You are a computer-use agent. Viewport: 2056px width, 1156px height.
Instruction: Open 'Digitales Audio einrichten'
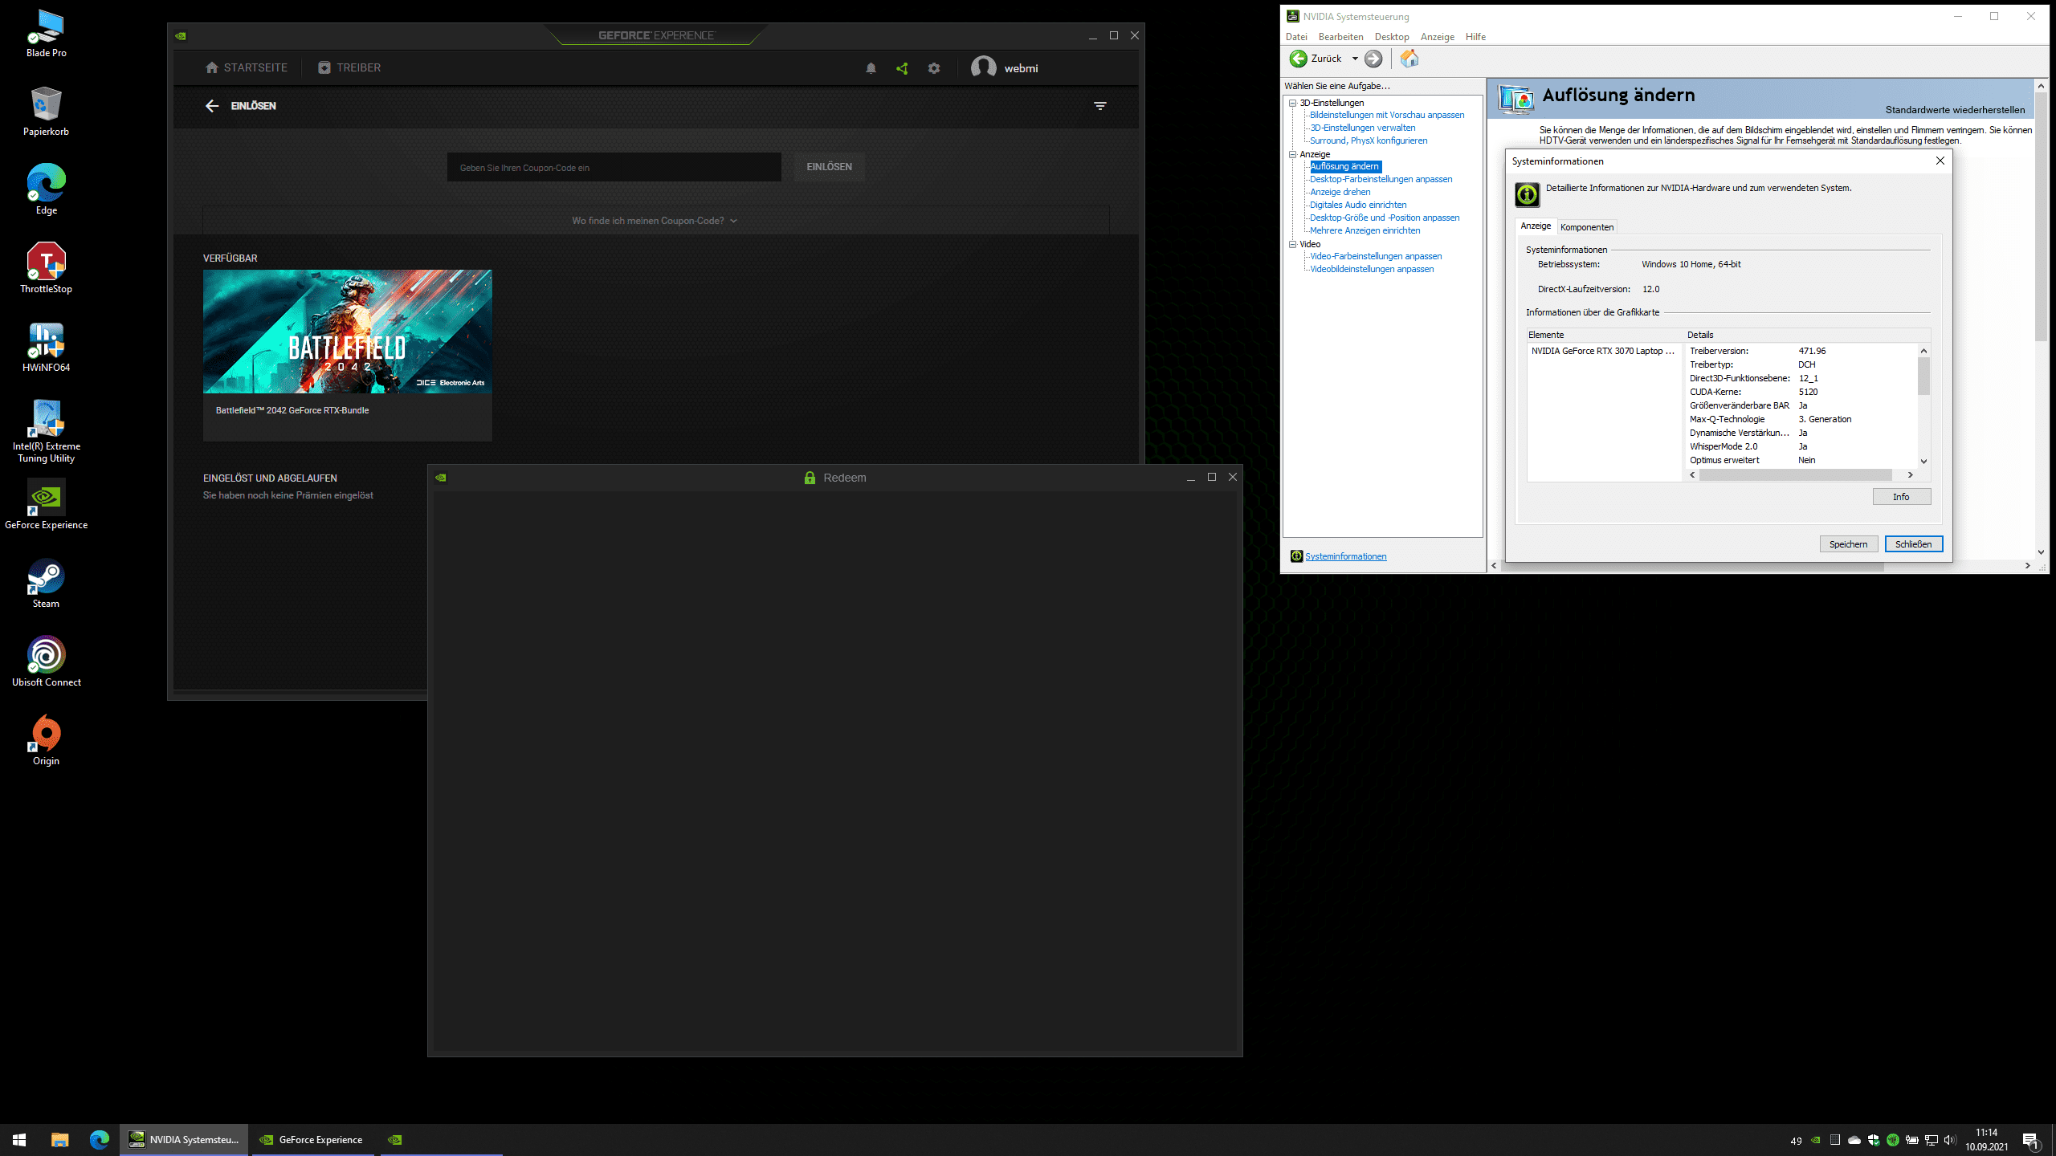tap(1358, 205)
